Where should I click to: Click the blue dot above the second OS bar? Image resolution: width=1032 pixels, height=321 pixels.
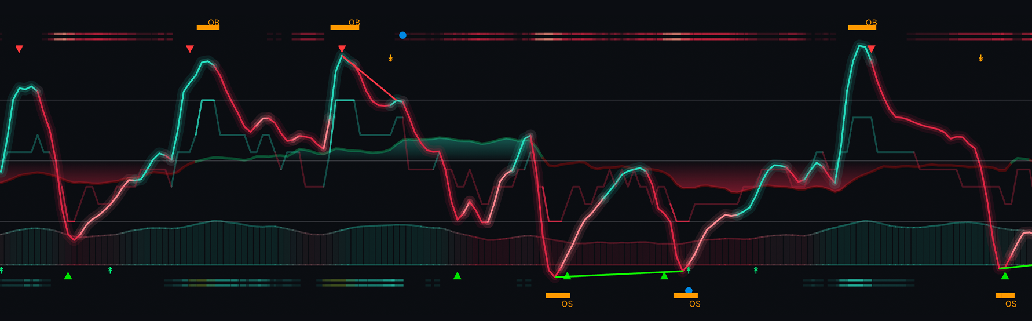(x=689, y=290)
